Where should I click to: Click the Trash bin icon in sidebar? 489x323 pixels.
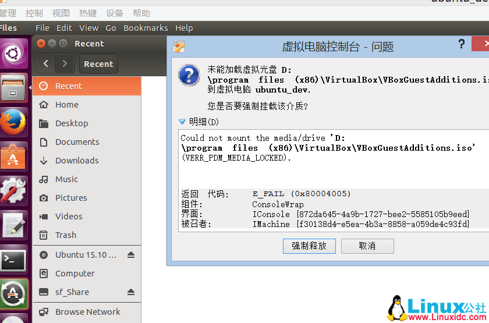pos(43,235)
